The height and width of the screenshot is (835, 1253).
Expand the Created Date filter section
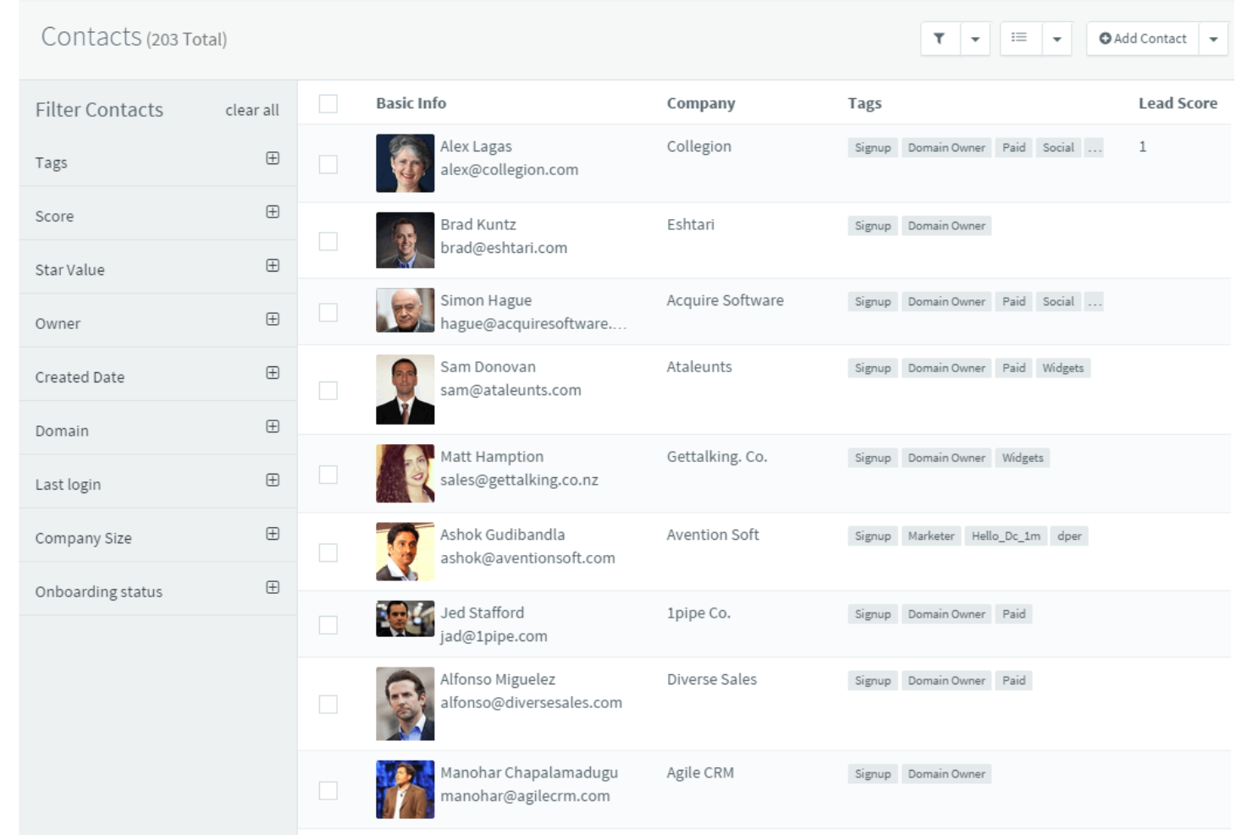(272, 373)
